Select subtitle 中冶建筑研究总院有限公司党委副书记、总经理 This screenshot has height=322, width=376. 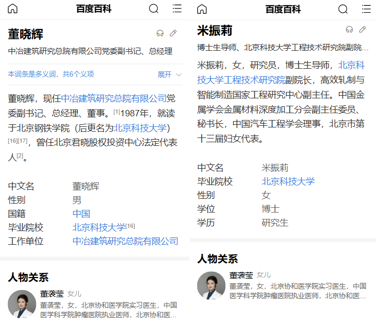pos(90,51)
